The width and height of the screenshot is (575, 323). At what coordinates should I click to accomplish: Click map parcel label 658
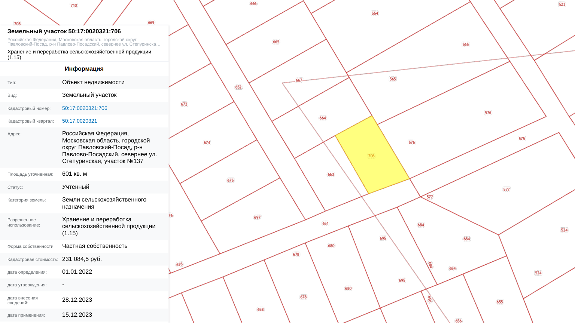[261, 310]
